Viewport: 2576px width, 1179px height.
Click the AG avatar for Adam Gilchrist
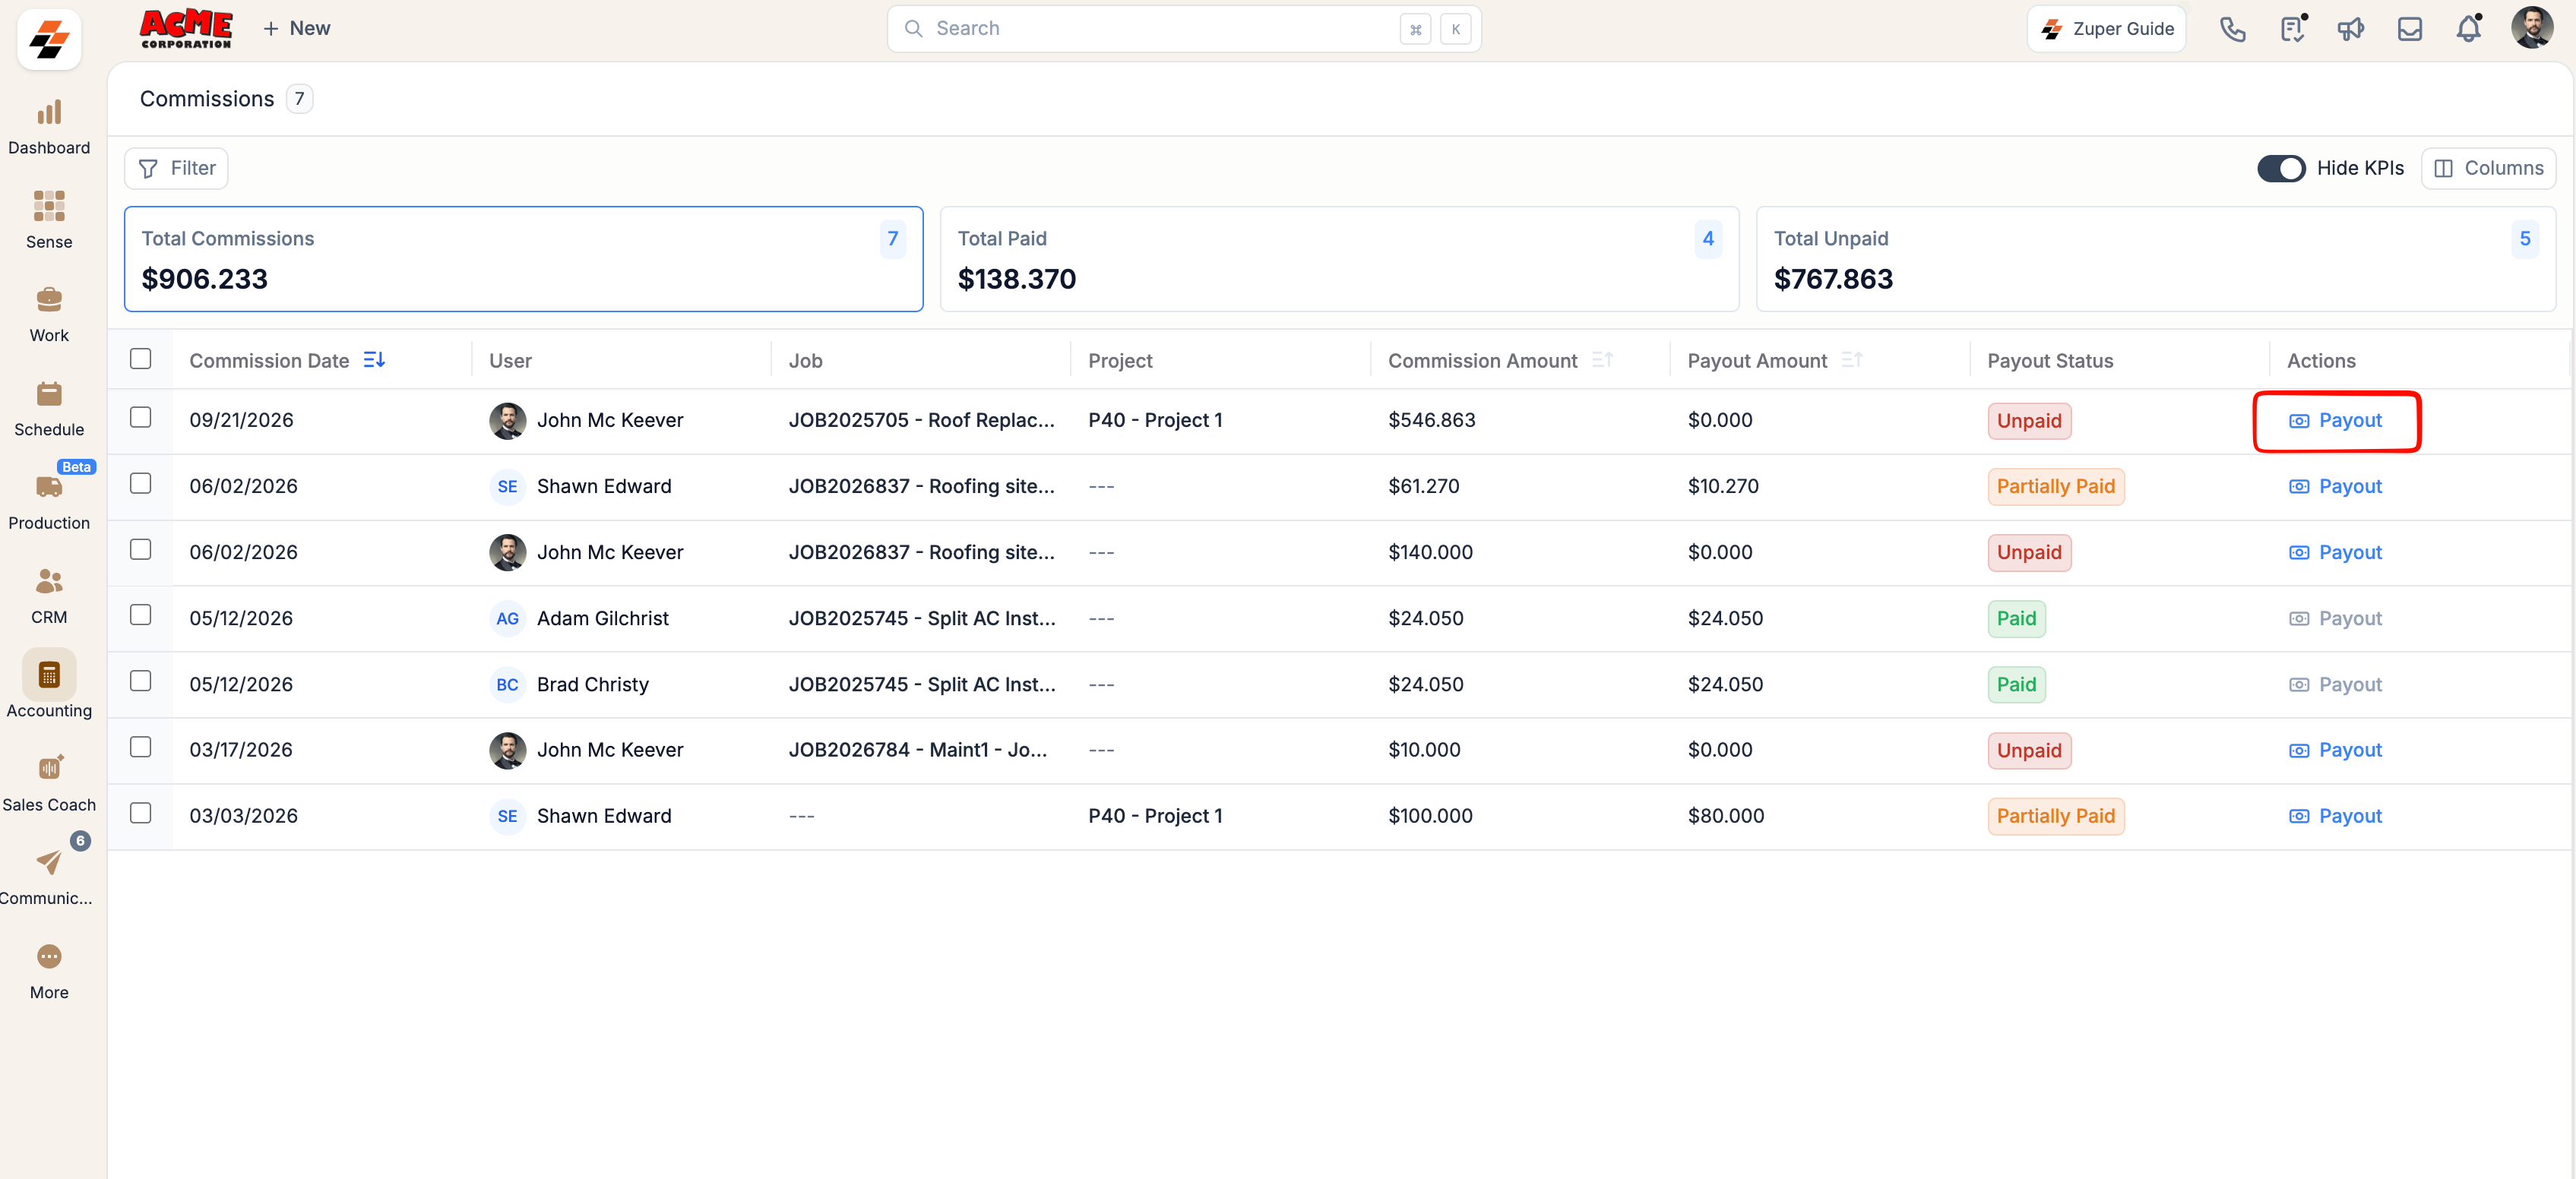(x=507, y=618)
